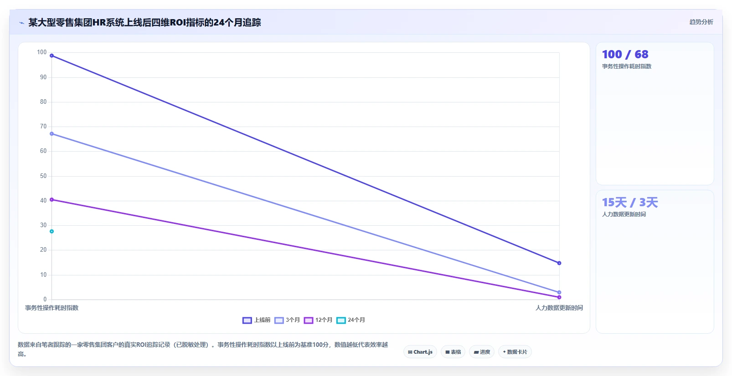Click the 24个月 legend swatch
732x376 pixels.
tap(341, 320)
